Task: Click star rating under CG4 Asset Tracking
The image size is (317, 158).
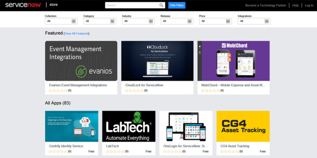Action: pos(229,151)
